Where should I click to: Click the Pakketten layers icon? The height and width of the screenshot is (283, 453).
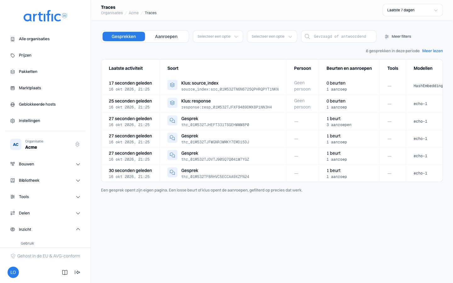[13, 72]
